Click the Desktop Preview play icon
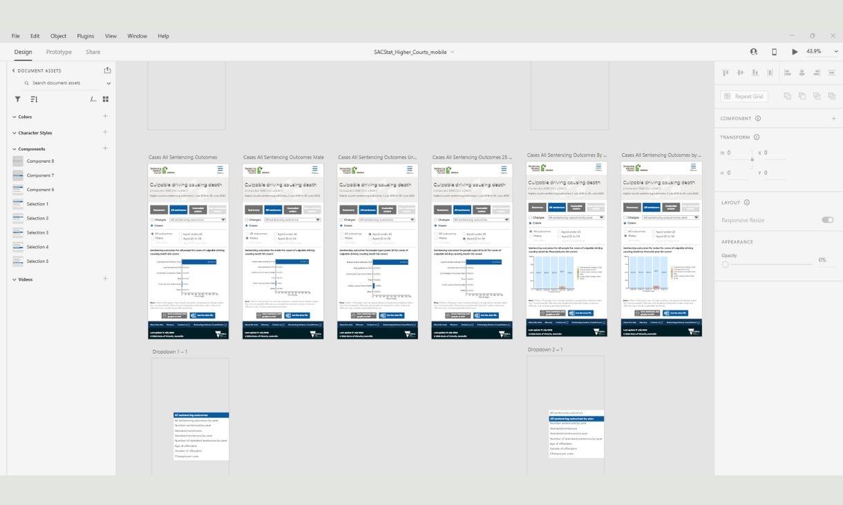Screen dimensions: 843x505 point(795,52)
